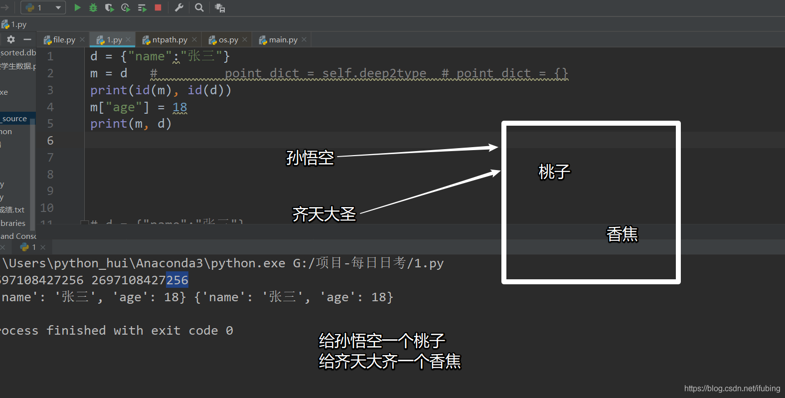
Task: Expand Scratches and Consoles node
Action: 18,236
